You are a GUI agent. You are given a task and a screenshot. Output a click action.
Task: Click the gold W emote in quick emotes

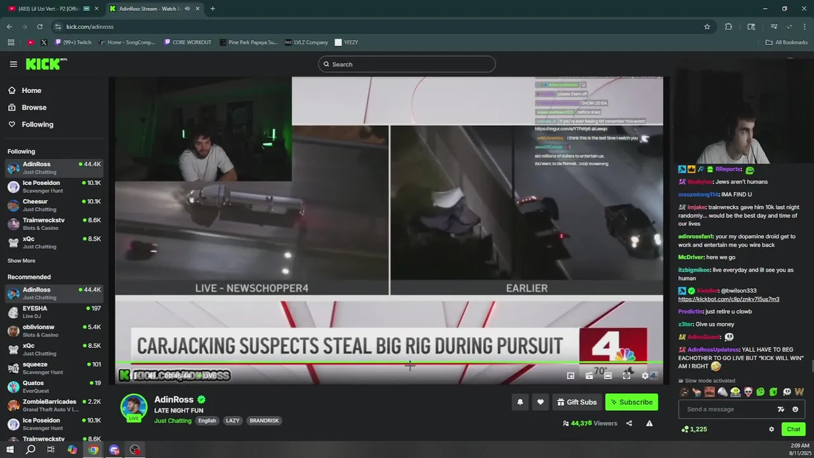click(x=799, y=392)
